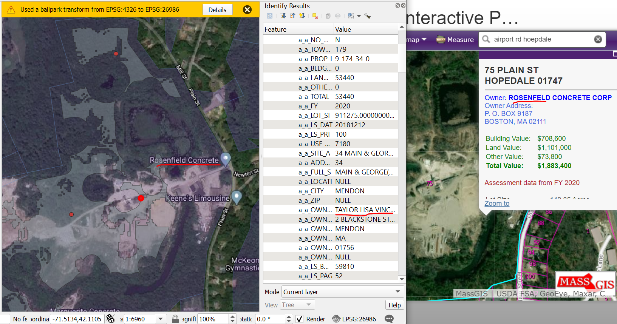Click the magnifier spin arrows
Screen dimensions: 617x324
click(x=233, y=319)
